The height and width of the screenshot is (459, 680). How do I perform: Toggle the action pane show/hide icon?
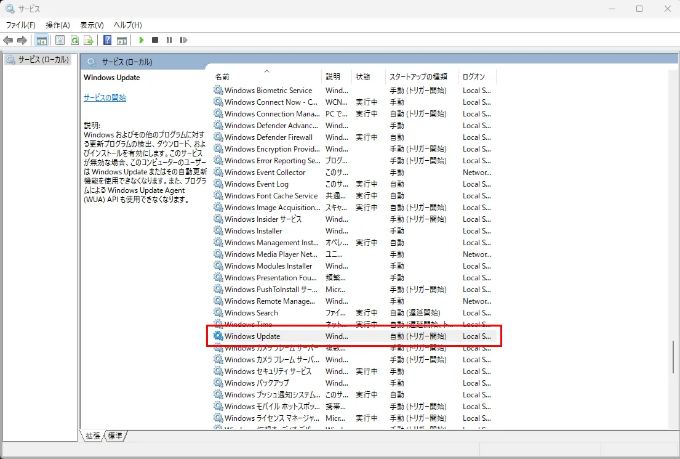[x=122, y=41]
